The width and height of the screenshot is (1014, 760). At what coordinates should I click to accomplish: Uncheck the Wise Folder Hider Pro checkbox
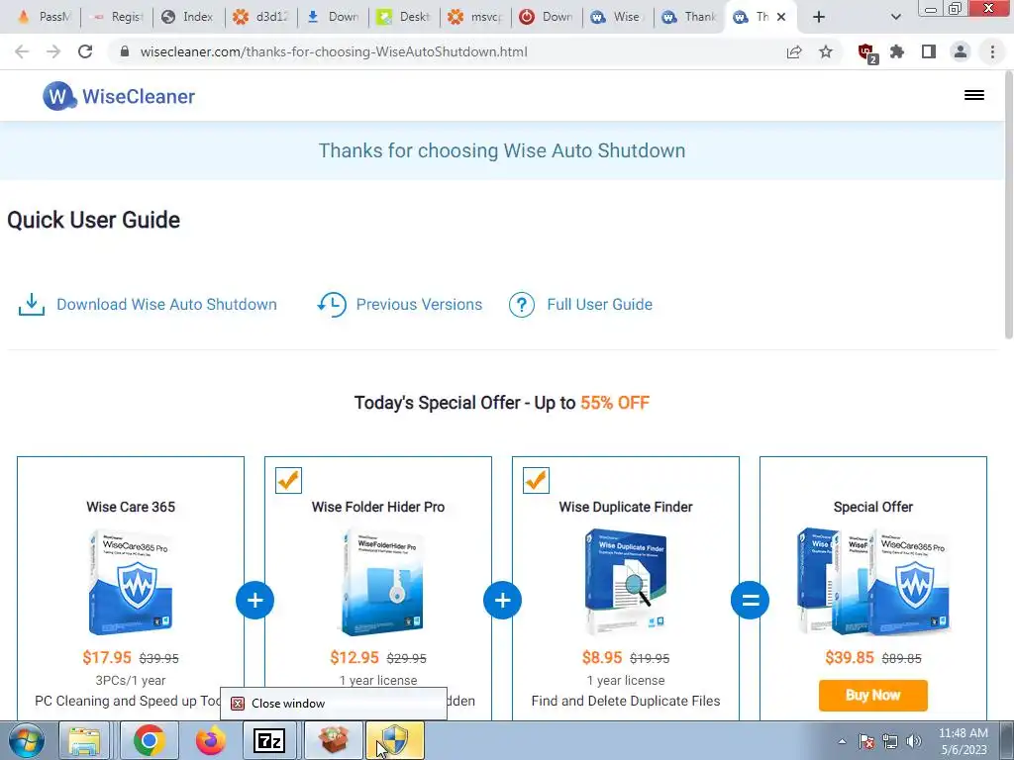[288, 480]
